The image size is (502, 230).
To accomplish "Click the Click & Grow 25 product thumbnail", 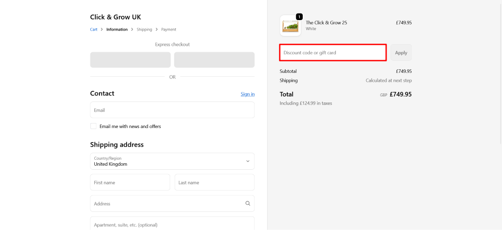I will (x=290, y=26).
